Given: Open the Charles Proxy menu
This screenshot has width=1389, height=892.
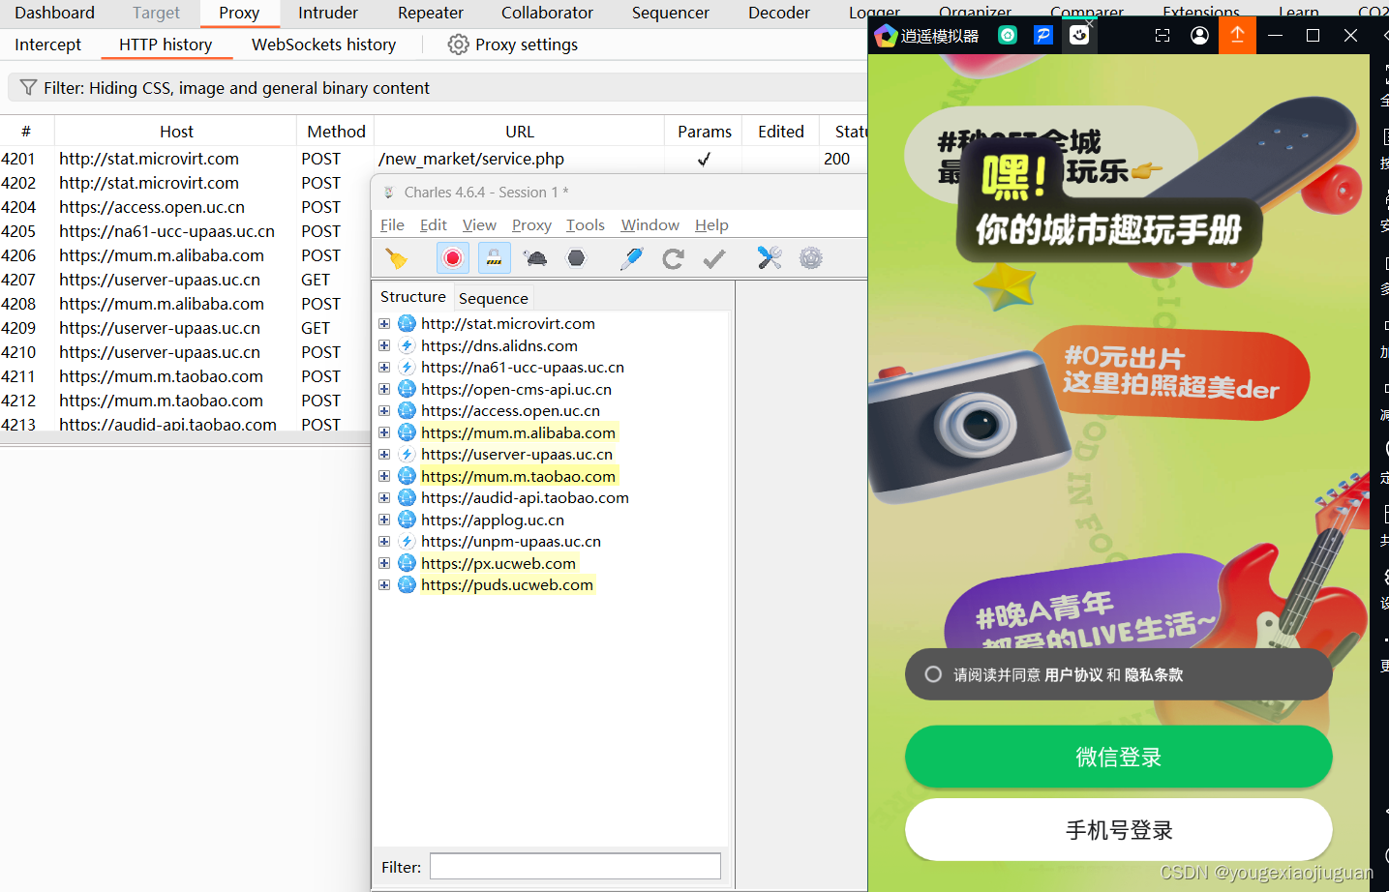Looking at the screenshot, I should click(x=531, y=224).
